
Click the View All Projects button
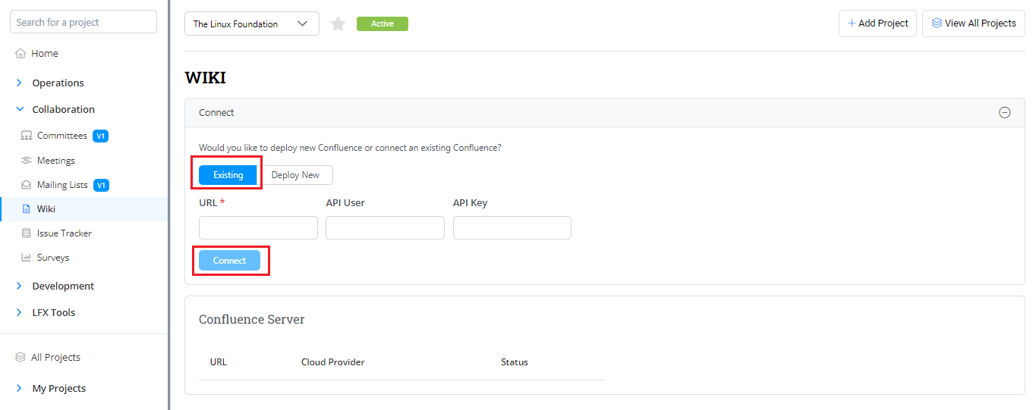[x=973, y=23]
